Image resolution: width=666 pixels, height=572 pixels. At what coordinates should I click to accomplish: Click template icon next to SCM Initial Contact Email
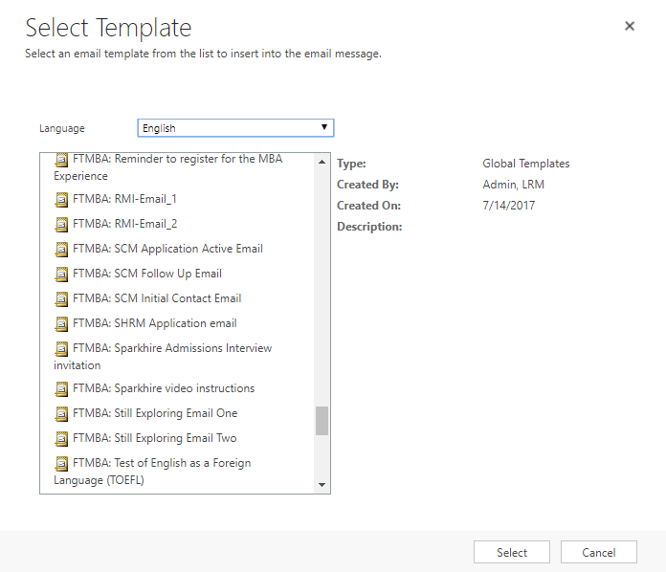tap(61, 298)
